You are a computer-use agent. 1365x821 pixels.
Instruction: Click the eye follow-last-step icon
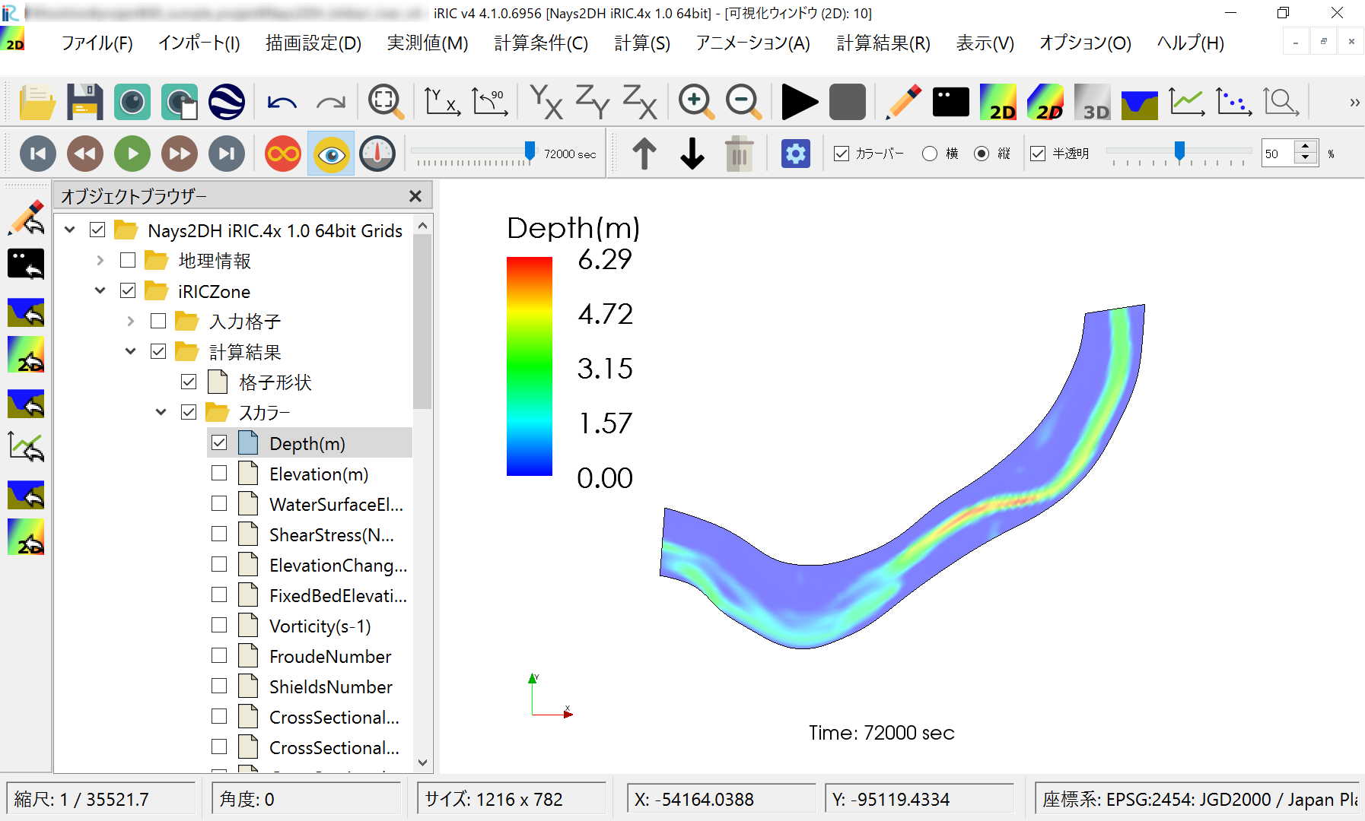[x=331, y=154]
